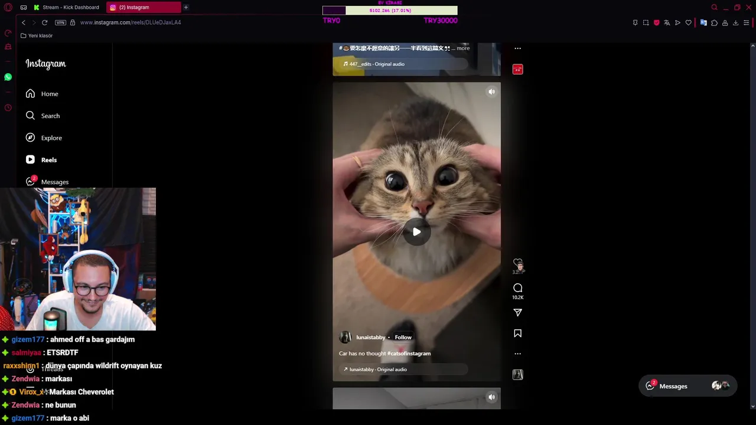Open GX Control speedometer in sidebar
The image size is (756, 425).
[8, 33]
